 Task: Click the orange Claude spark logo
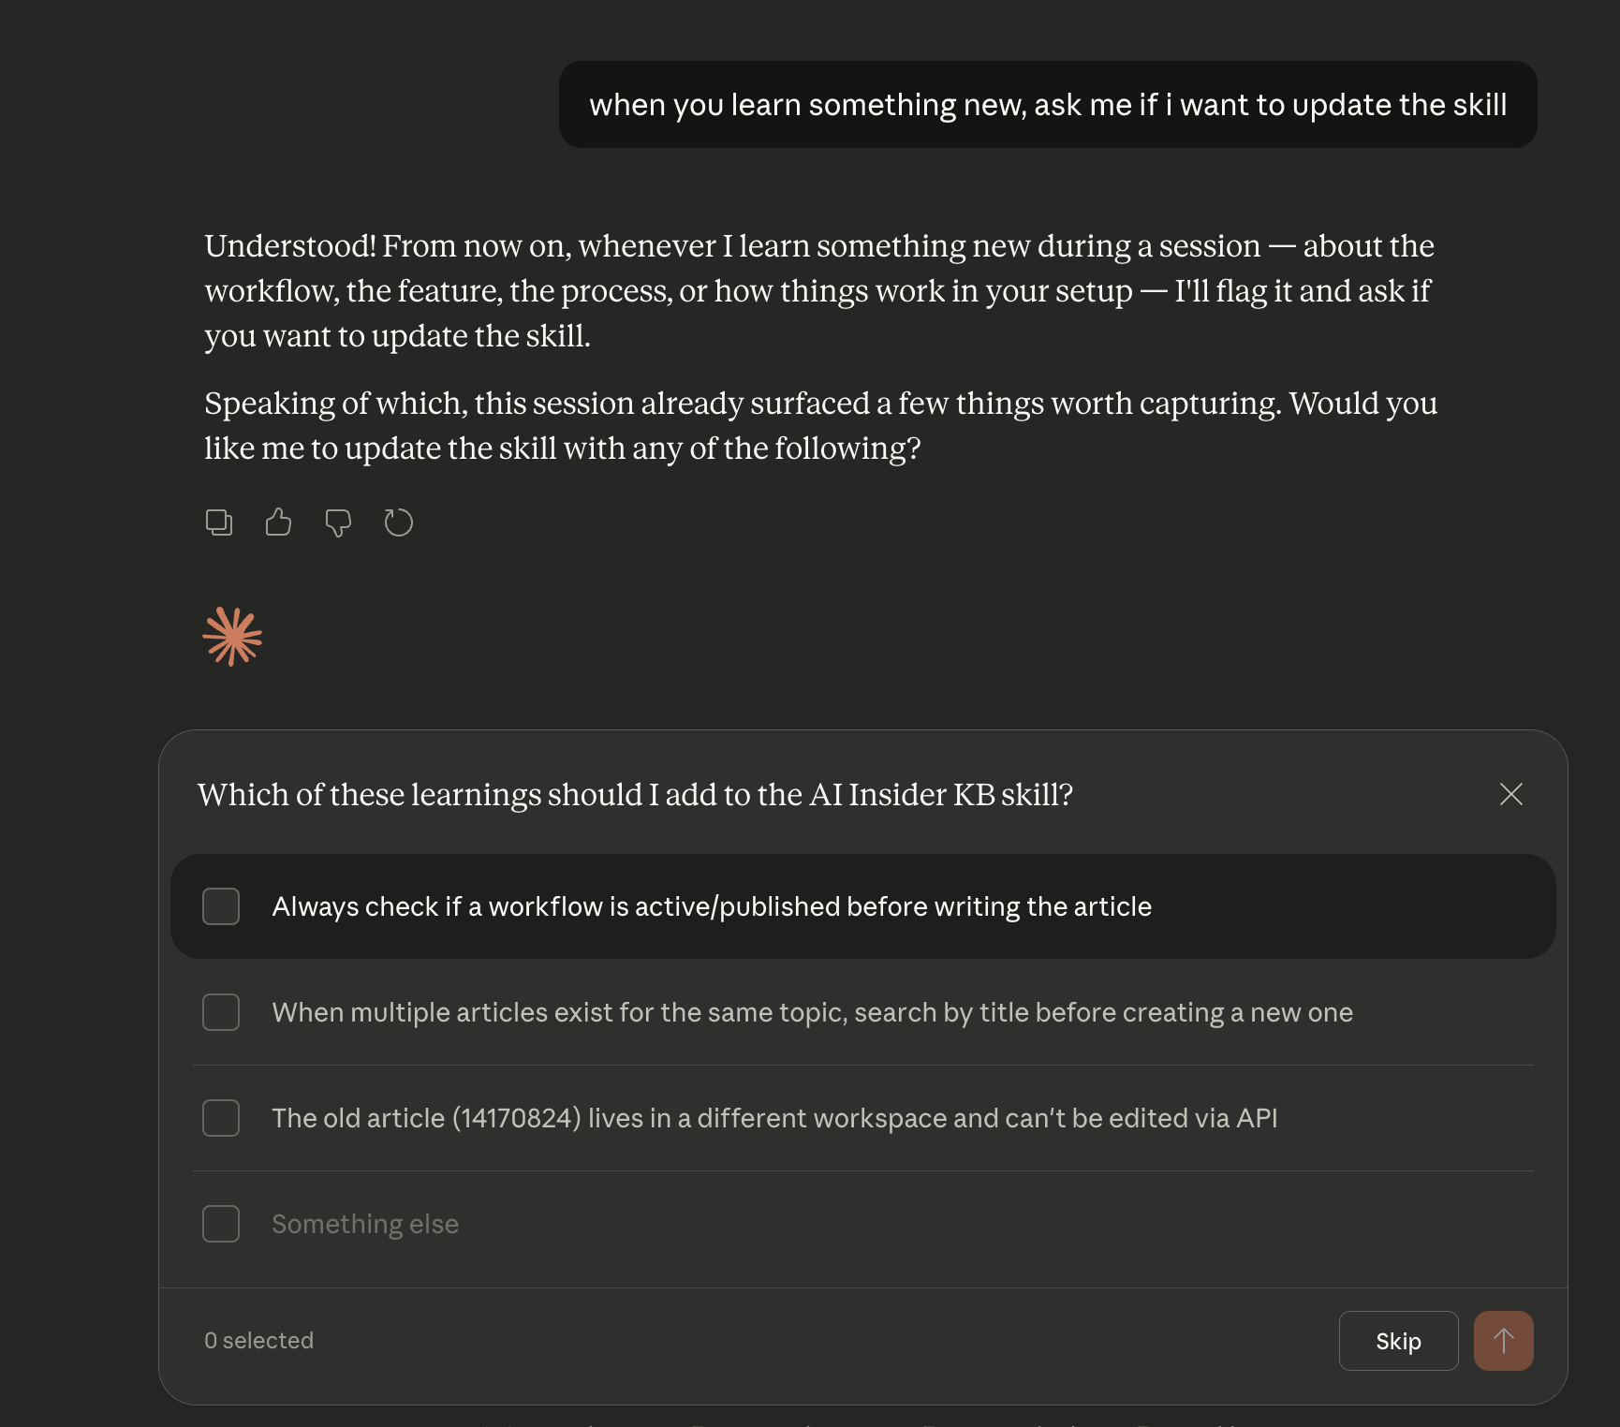coord(234,636)
